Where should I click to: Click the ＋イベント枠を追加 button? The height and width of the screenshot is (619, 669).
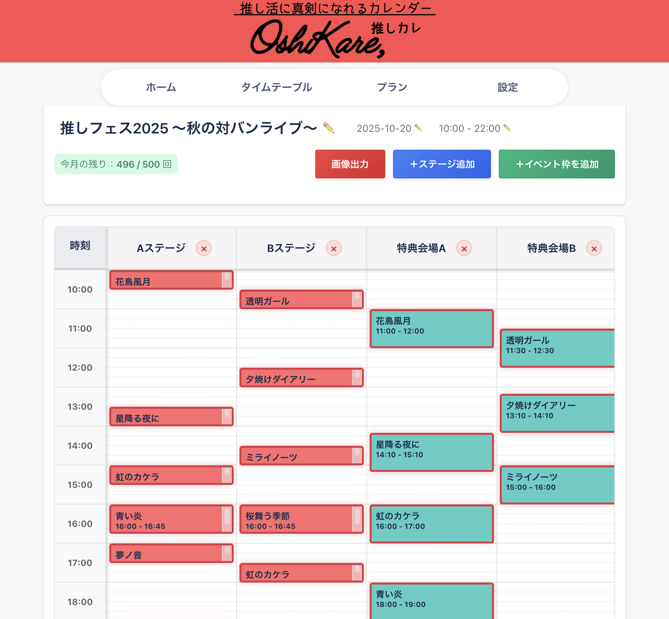point(556,164)
